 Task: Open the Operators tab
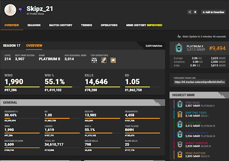(x=109, y=25)
